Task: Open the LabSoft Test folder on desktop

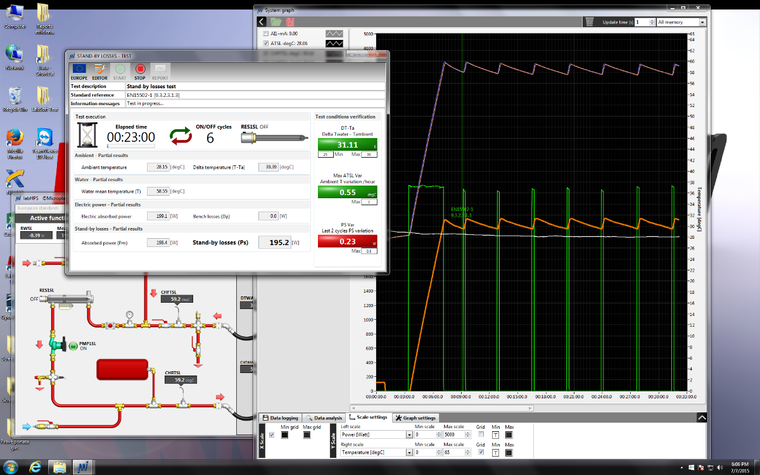Action: point(44,99)
